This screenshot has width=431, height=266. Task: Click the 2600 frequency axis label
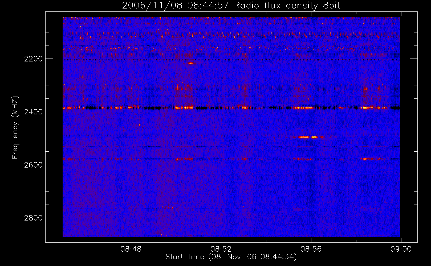33,165
